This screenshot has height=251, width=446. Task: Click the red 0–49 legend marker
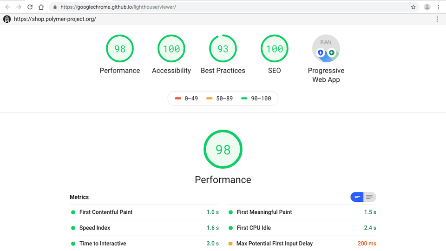pos(178,99)
